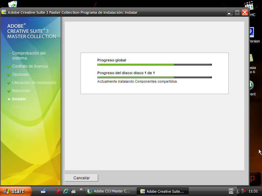Expand hidden system tray icons arrow
This screenshot has width=262, height=196.
click(x=237, y=191)
